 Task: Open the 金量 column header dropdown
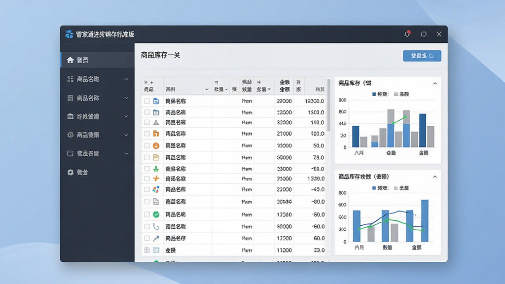[x=269, y=90]
